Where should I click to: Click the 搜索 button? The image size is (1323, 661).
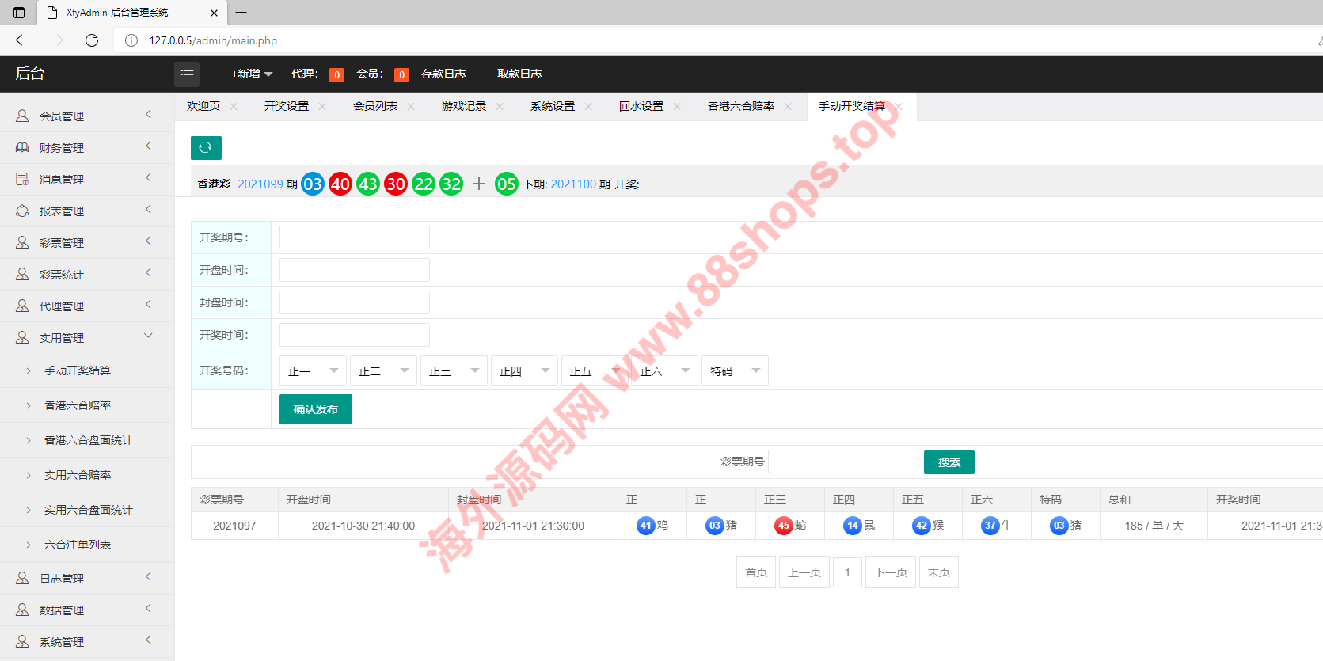click(x=949, y=462)
